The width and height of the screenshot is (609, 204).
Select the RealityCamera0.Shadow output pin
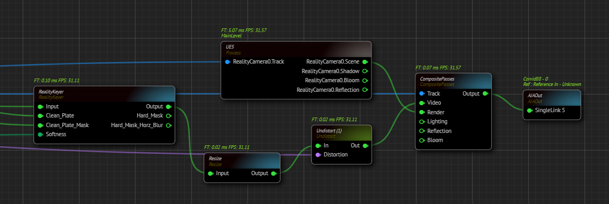pyautogui.click(x=364, y=72)
